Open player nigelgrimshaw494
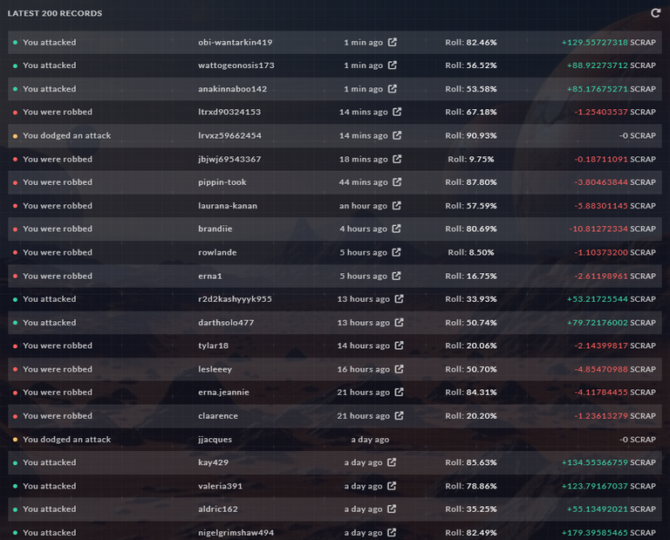 [x=236, y=533]
